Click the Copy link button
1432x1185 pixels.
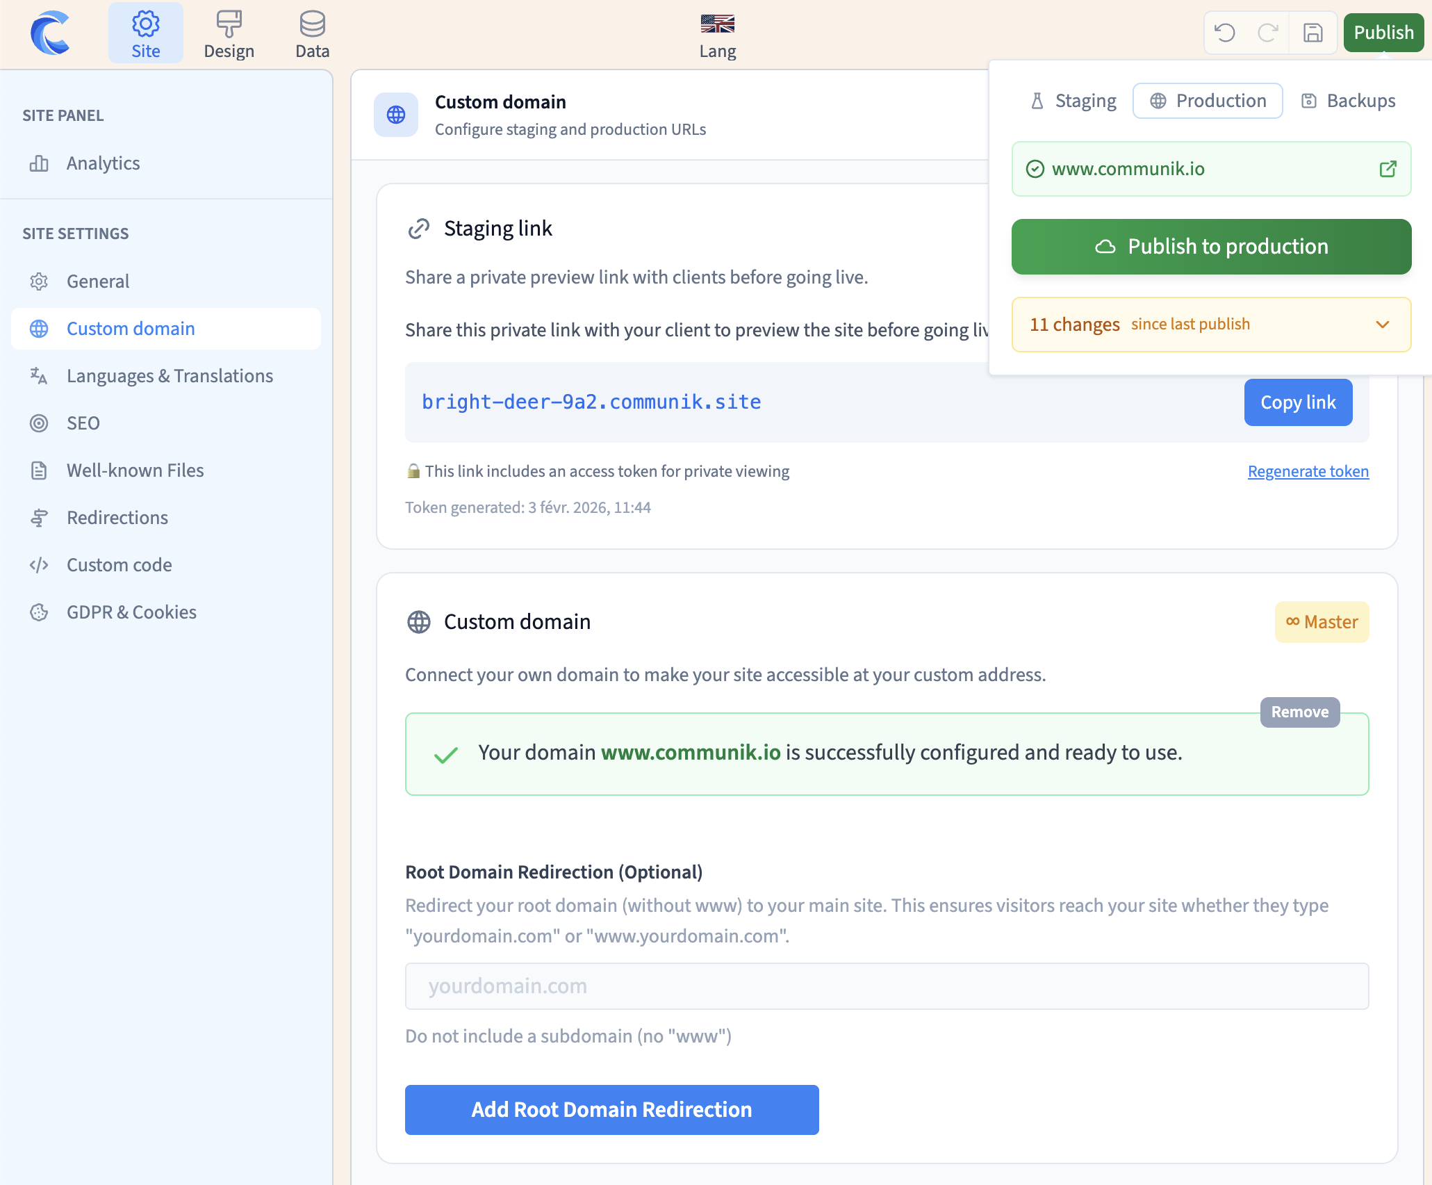tap(1297, 402)
